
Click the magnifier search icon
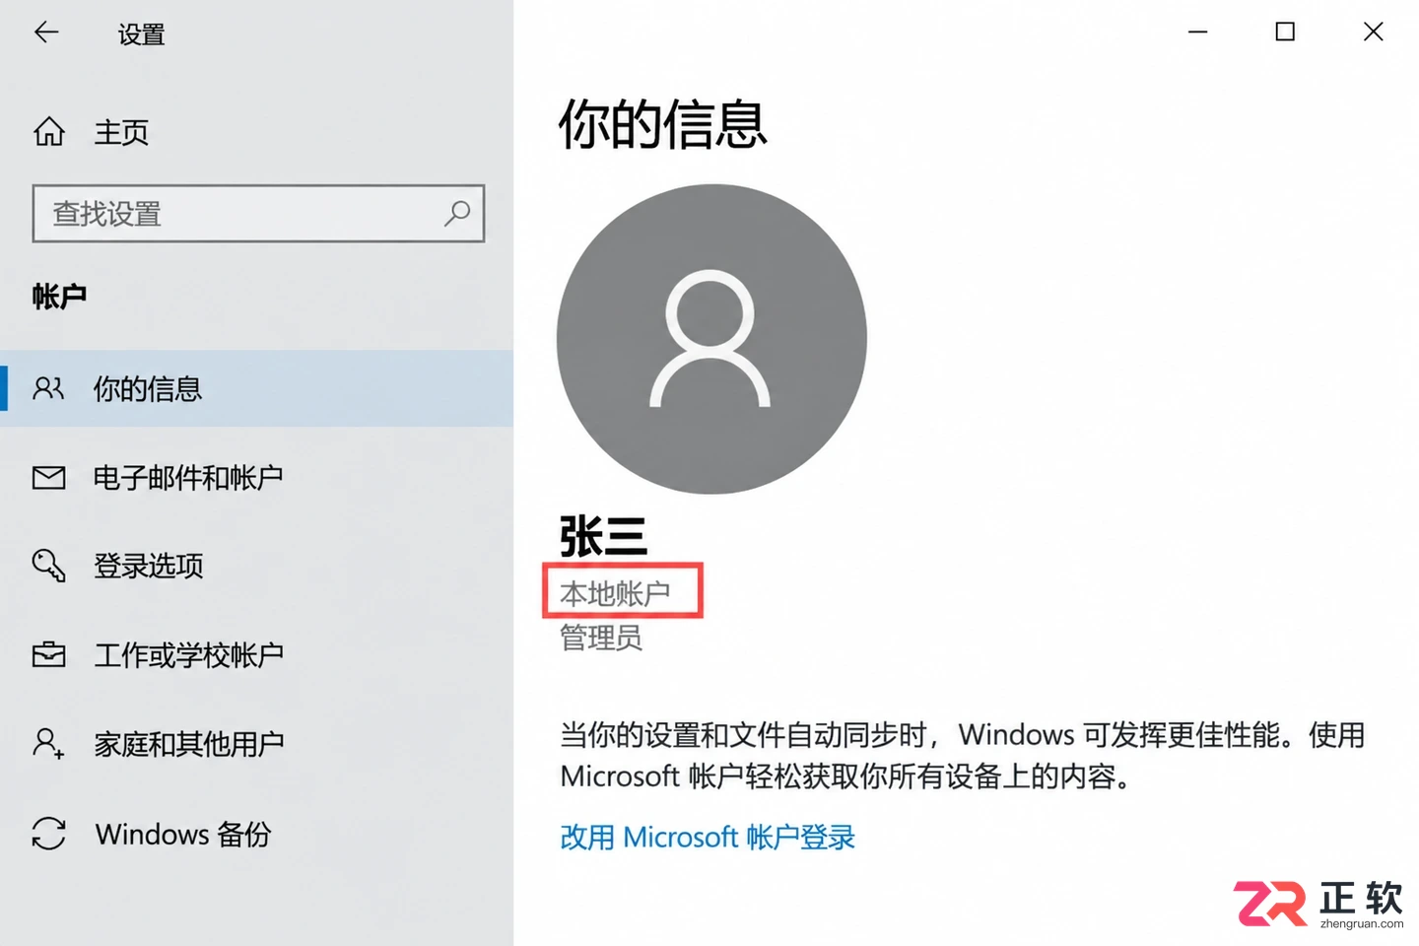[x=456, y=213]
